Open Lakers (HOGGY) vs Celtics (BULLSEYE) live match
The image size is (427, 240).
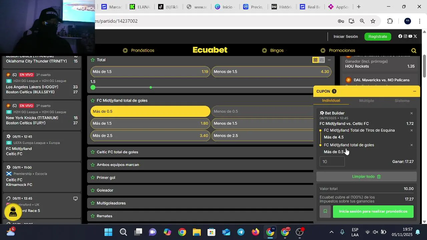[42, 84]
